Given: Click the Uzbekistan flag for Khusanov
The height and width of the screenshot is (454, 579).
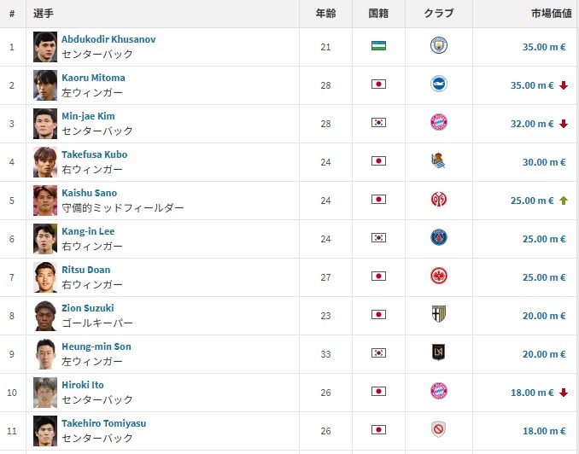Looking at the screenshot, I should 378,46.
